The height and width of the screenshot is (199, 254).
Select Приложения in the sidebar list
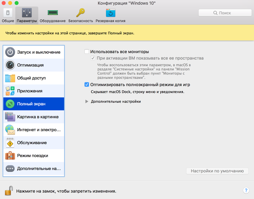[x=34, y=91]
